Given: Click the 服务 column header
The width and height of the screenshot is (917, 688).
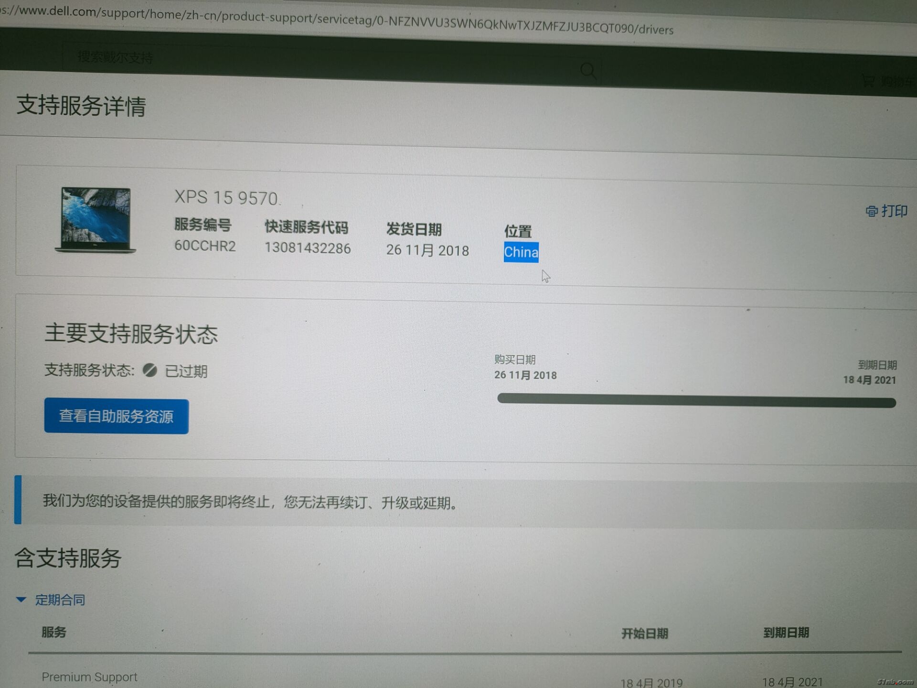Looking at the screenshot, I should [x=54, y=632].
